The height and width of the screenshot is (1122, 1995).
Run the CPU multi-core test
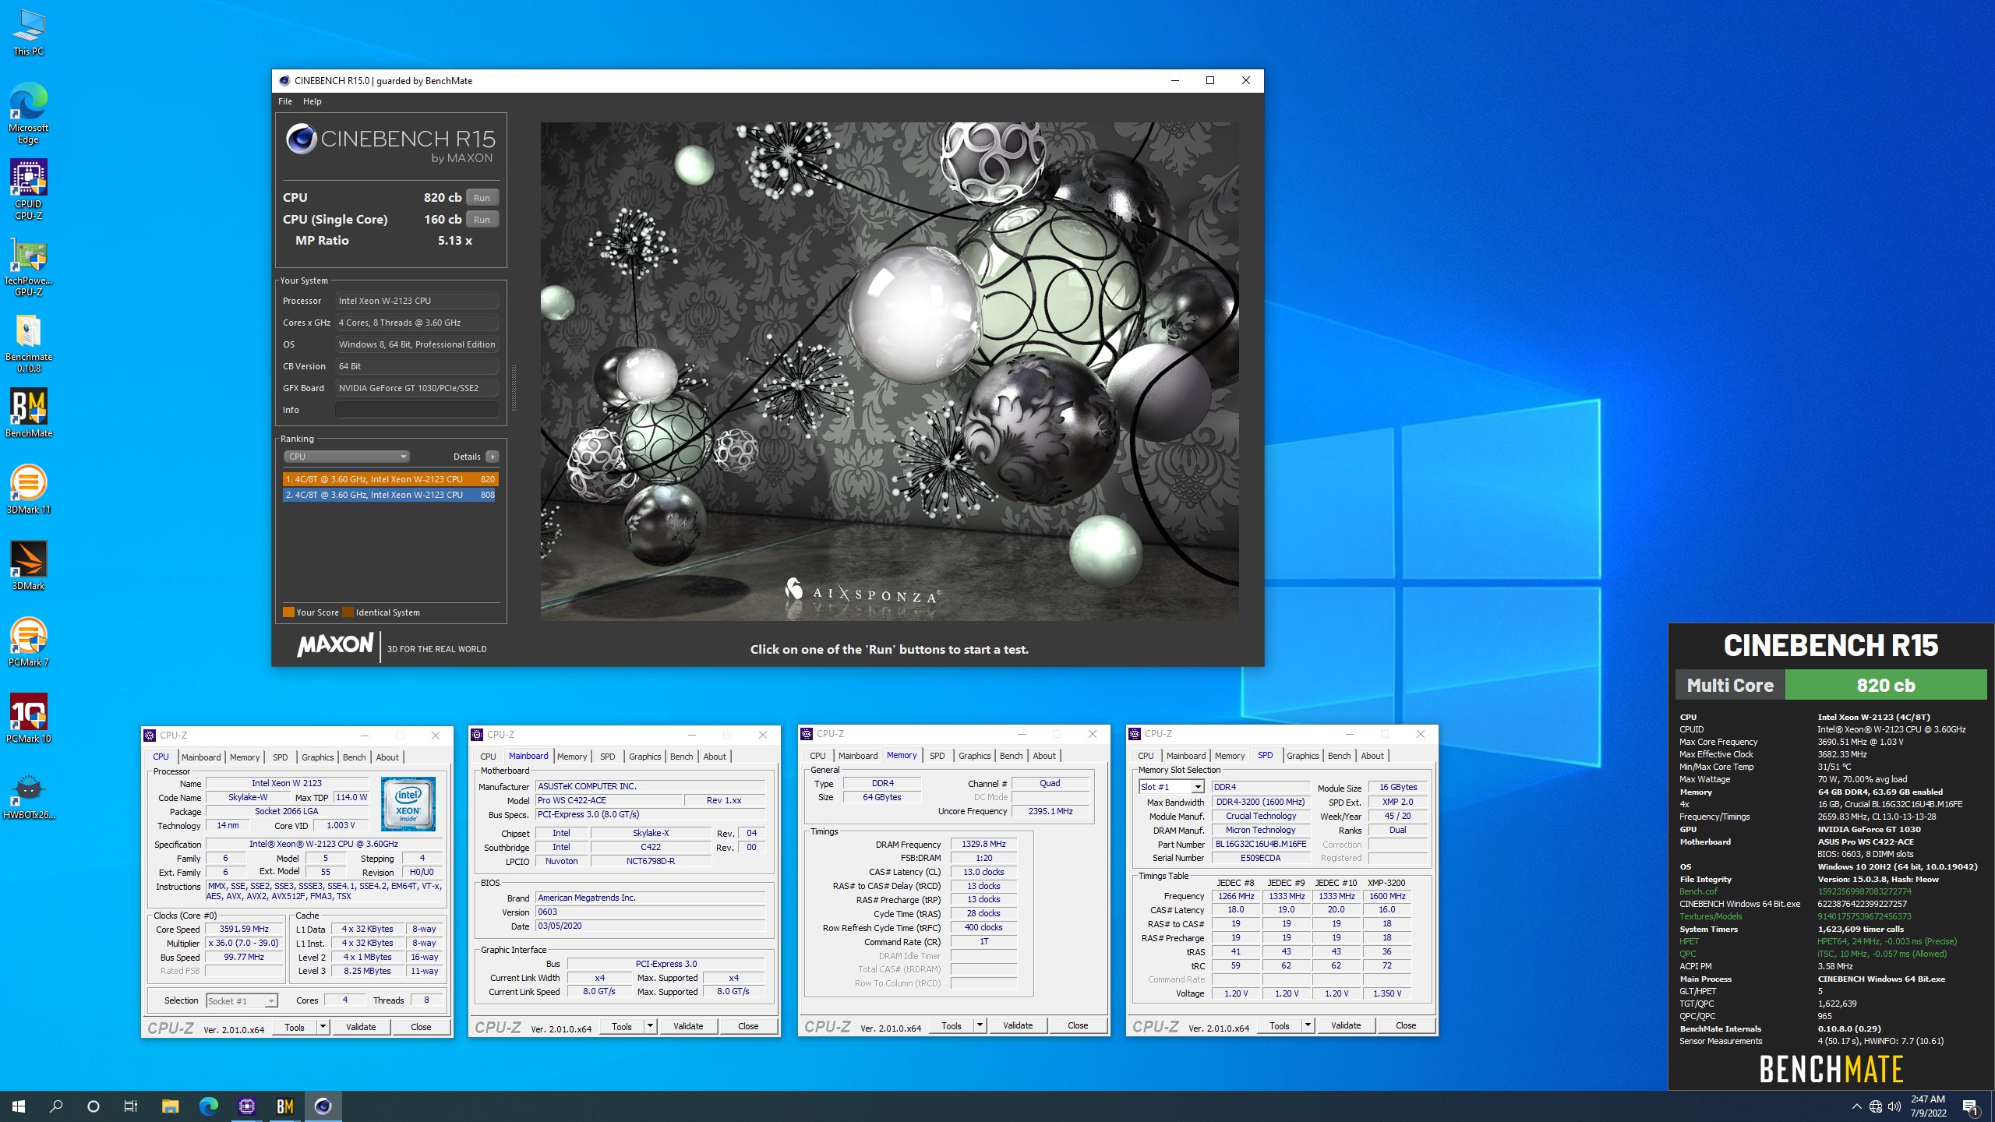[482, 198]
